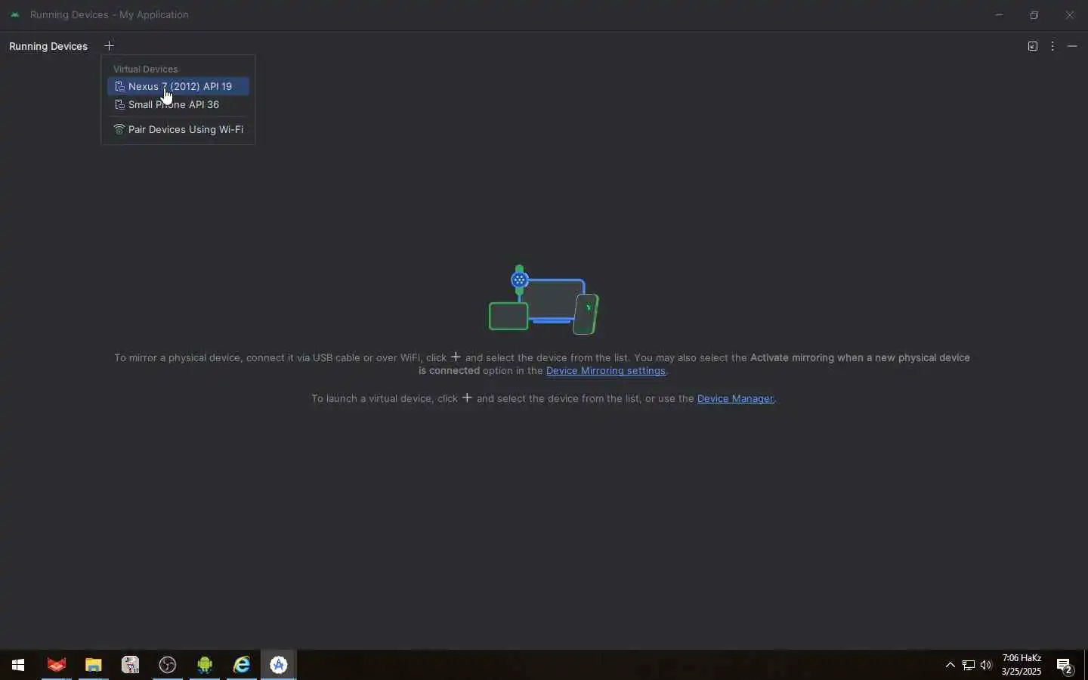The width and height of the screenshot is (1088, 680).
Task: Open the volume control tray icon
Action: point(987,666)
